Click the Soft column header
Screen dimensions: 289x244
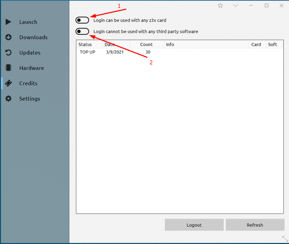(x=274, y=44)
